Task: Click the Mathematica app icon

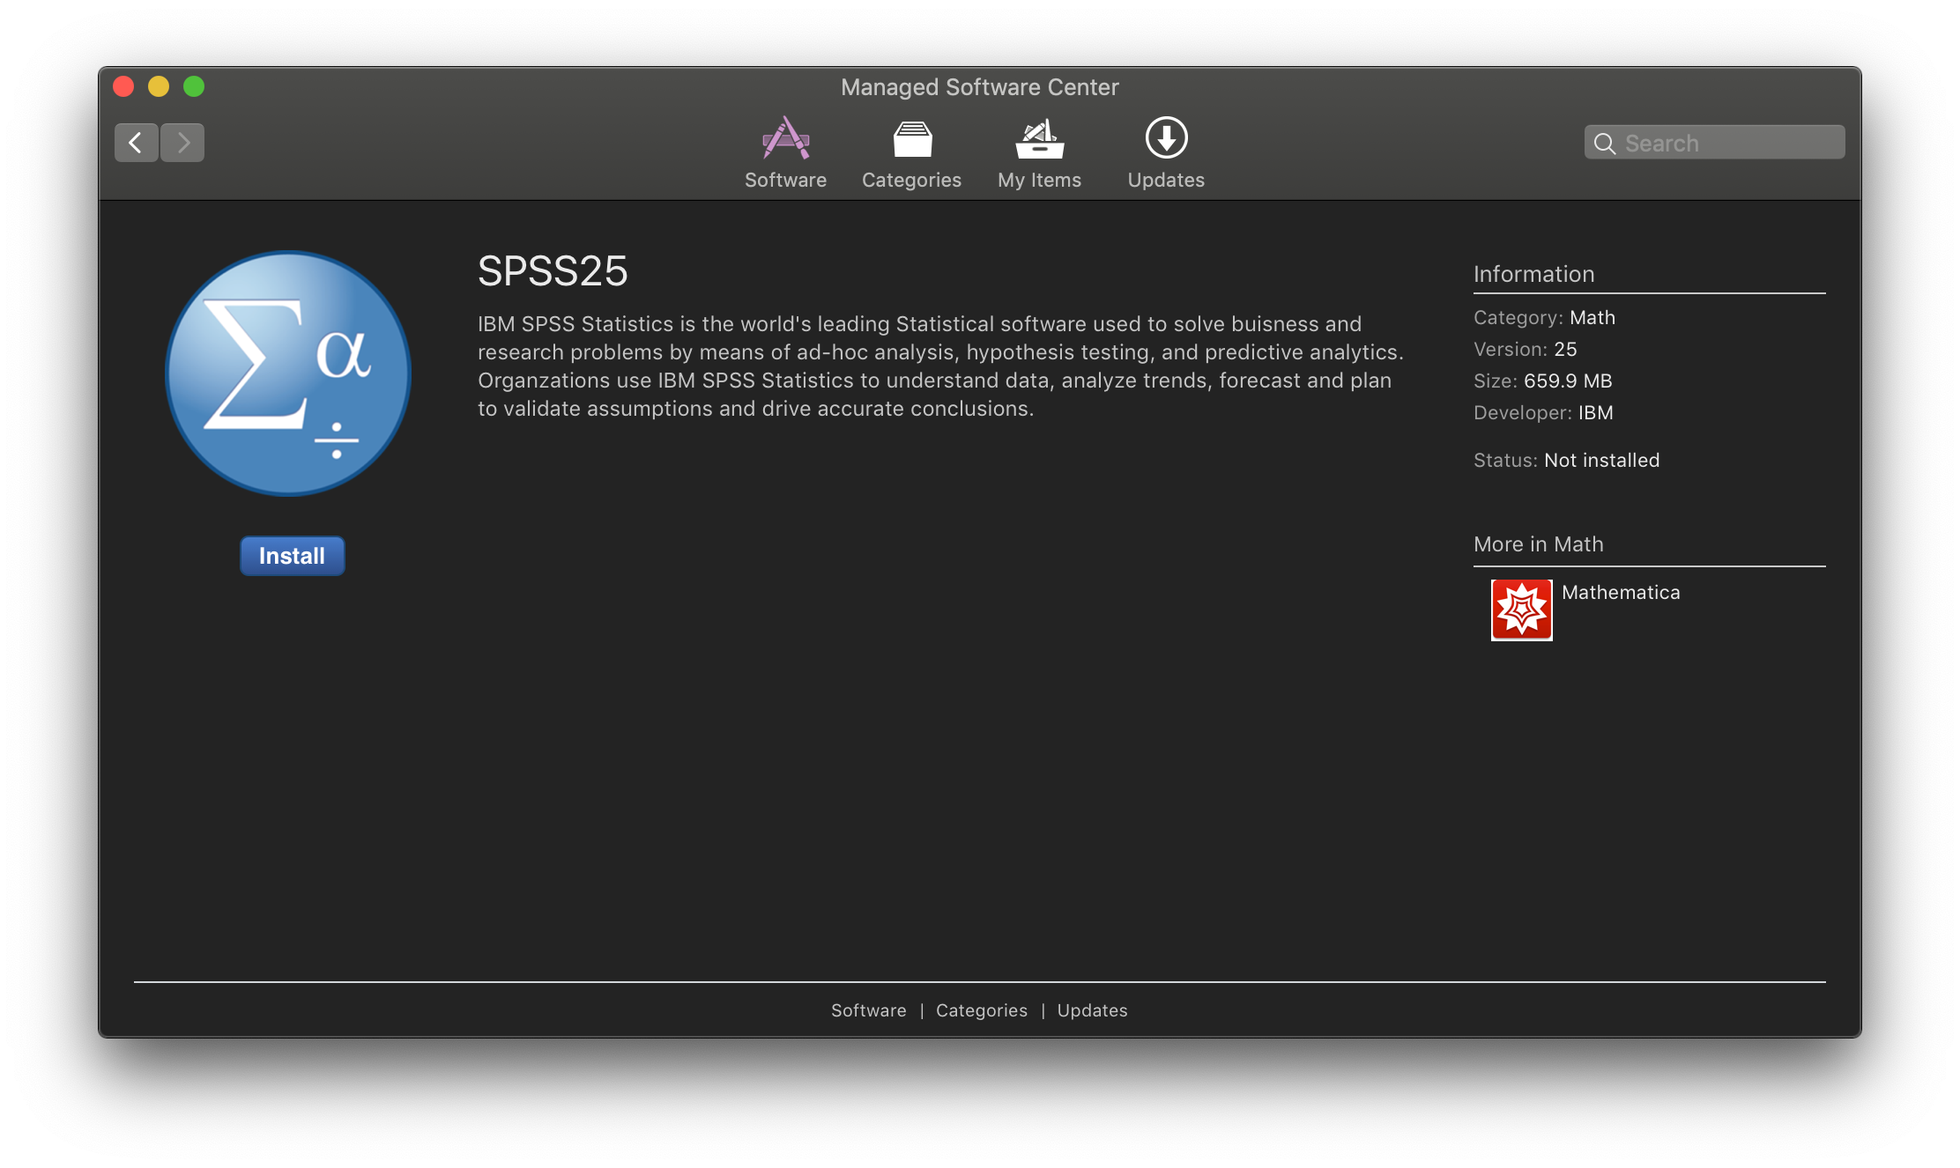Action: (1521, 610)
